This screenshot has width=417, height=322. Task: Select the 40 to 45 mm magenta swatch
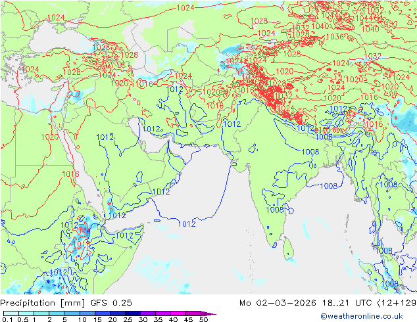178,313
